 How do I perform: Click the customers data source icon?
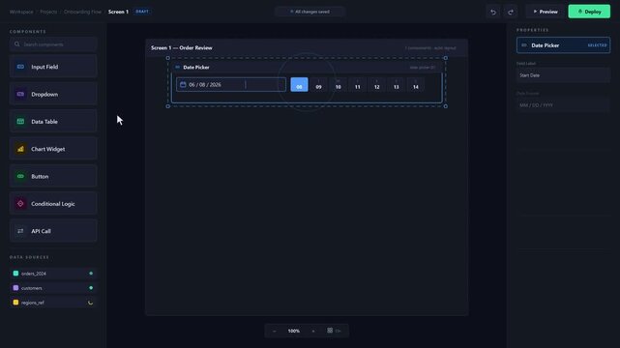point(15,288)
